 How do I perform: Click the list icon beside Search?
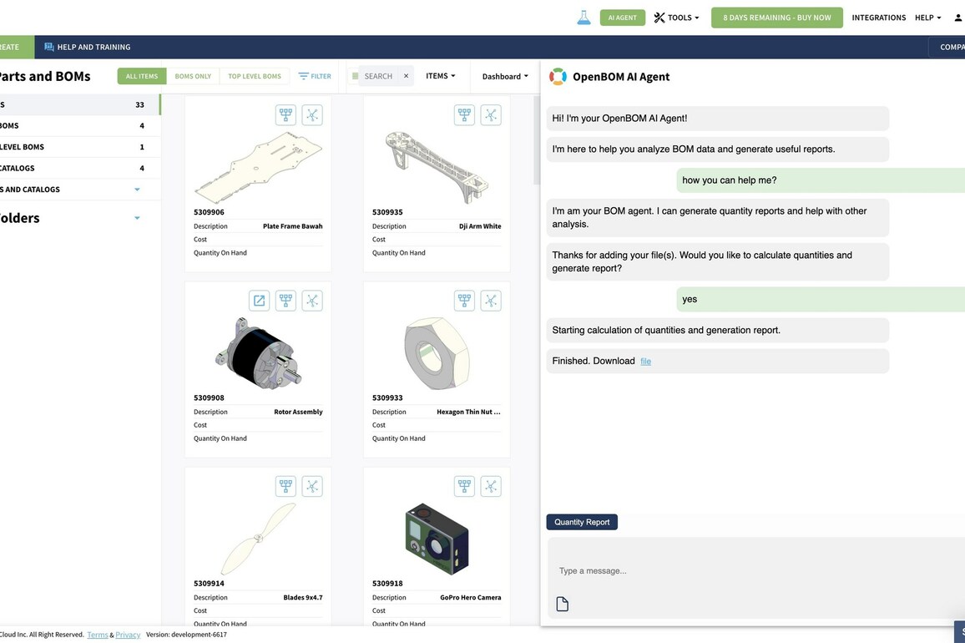(355, 76)
